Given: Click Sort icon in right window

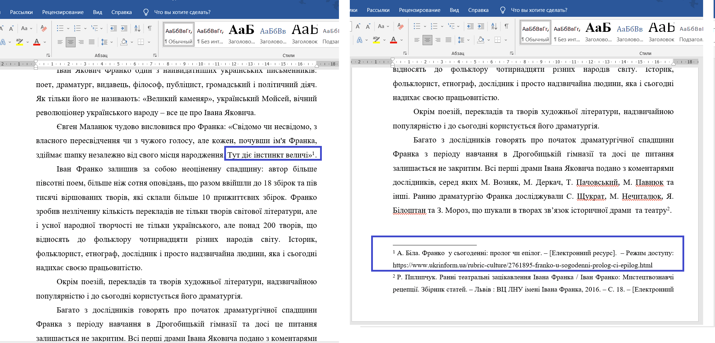Looking at the screenshot, I should (494, 26).
